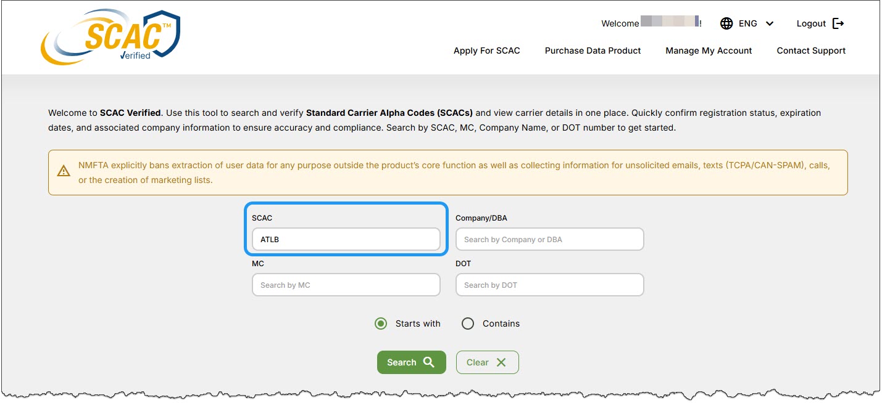Focus the SCAC field containing ATLB

point(346,239)
